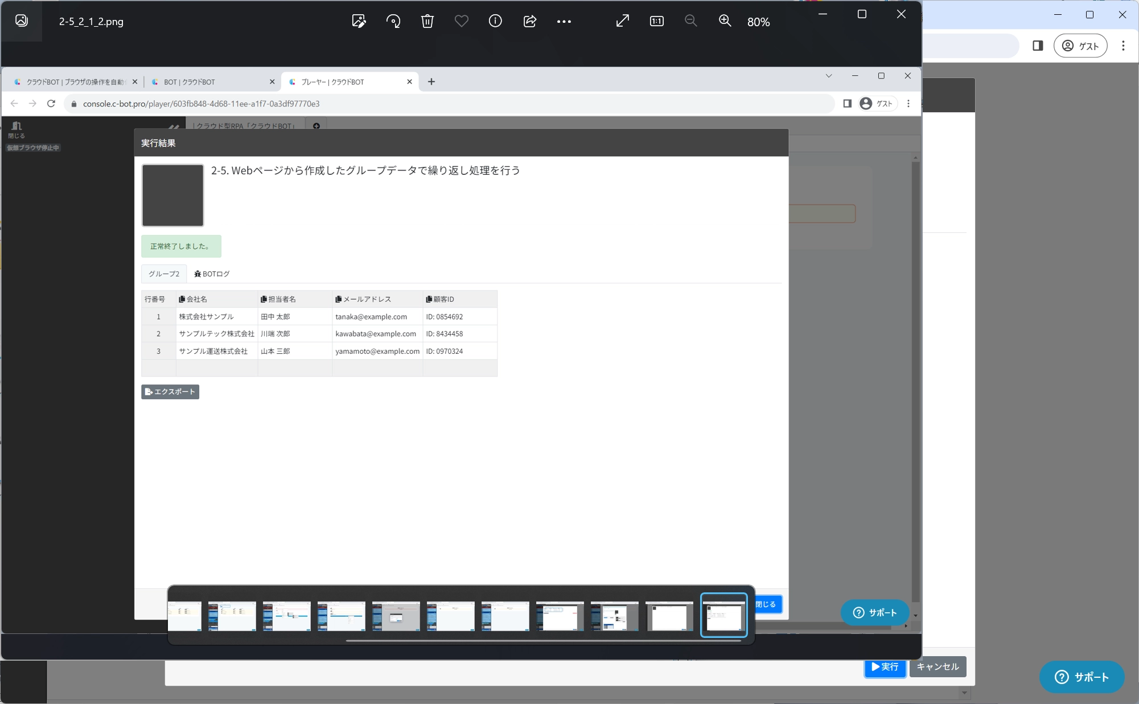Rotate the image with rotate icon
Viewport: 1139px width, 704px height.
click(x=393, y=21)
